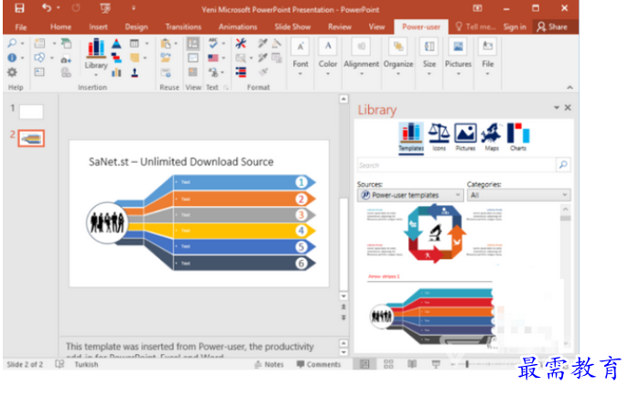Expand the Font dropdown in the ribbon
629x397 pixels.
pos(300,57)
